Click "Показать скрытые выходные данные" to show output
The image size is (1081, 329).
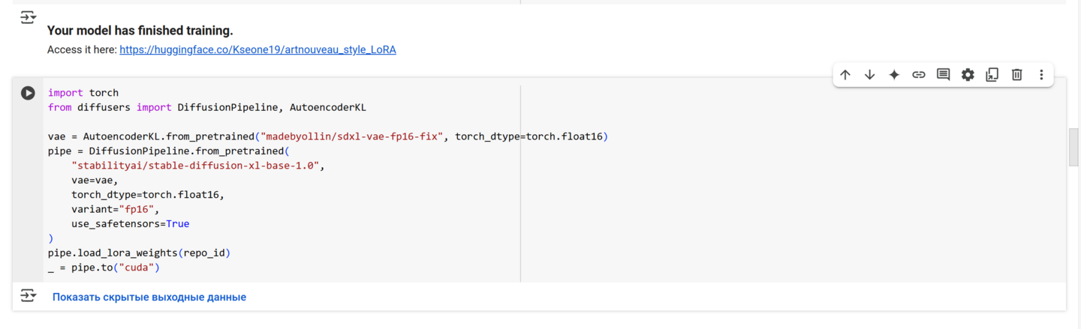149,297
